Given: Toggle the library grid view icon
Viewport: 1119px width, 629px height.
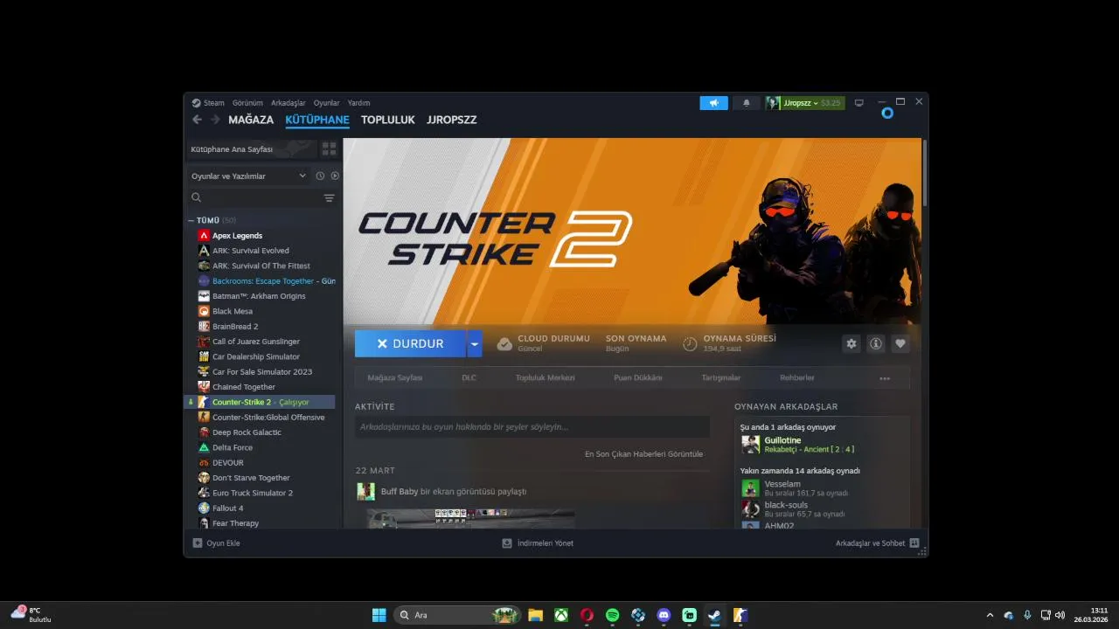Looking at the screenshot, I should tap(329, 149).
